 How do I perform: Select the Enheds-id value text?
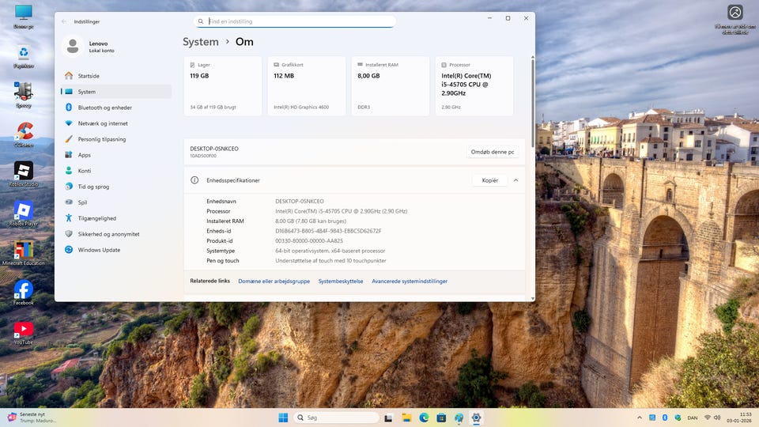point(328,231)
